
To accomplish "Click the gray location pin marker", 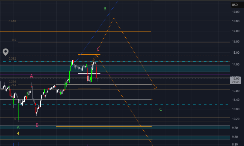I will [x=6, y=52].
